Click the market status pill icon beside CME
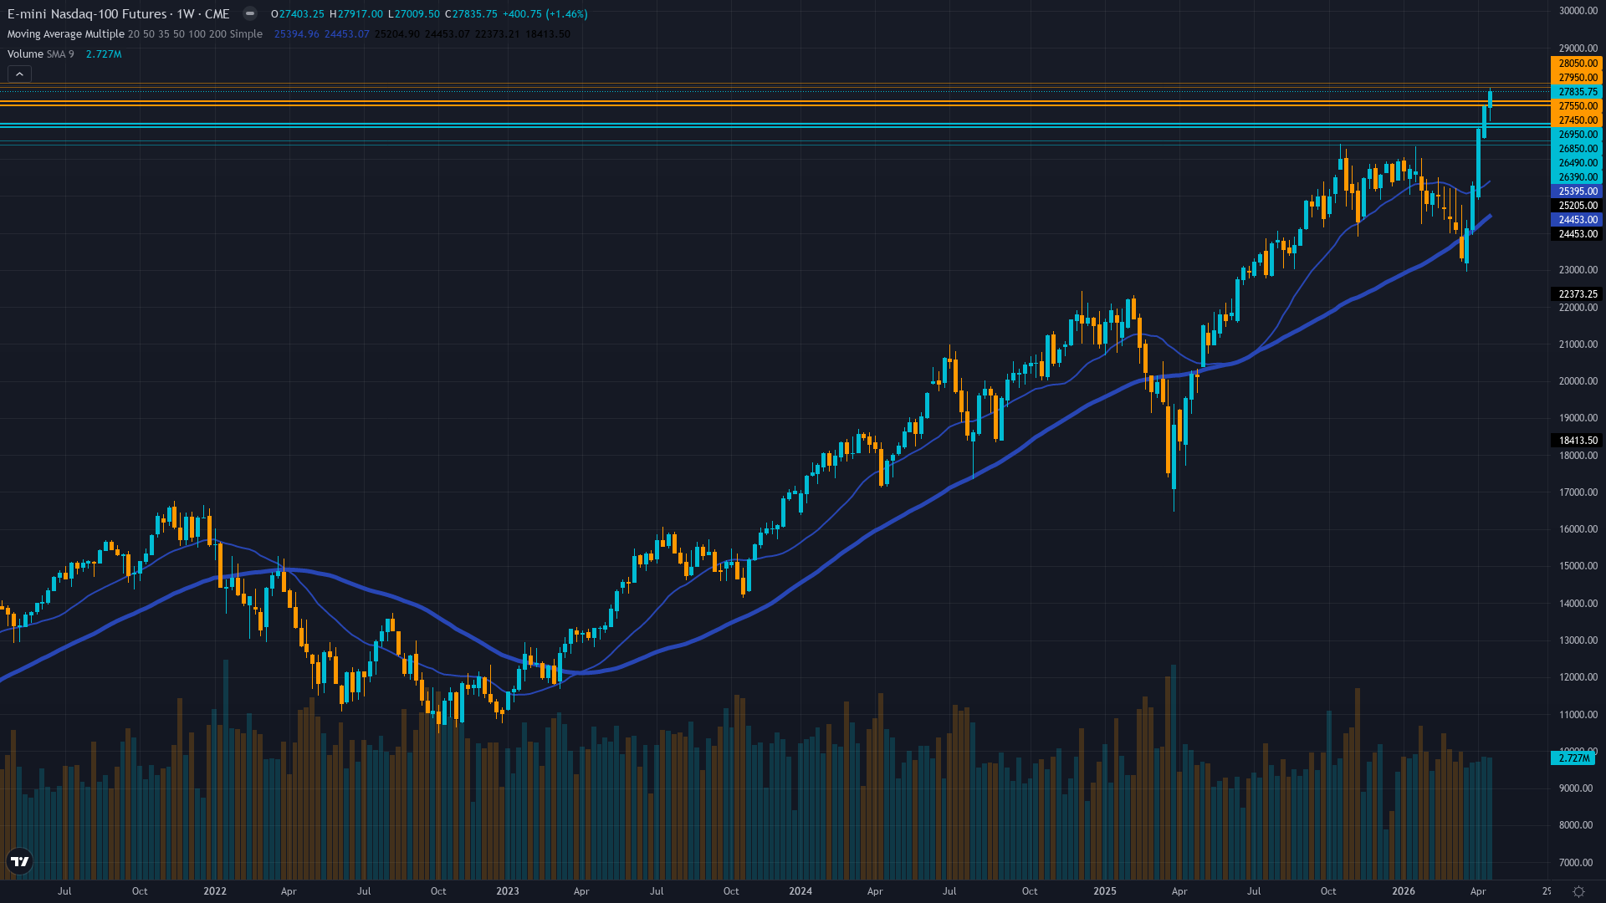This screenshot has height=903, width=1606. point(249,13)
